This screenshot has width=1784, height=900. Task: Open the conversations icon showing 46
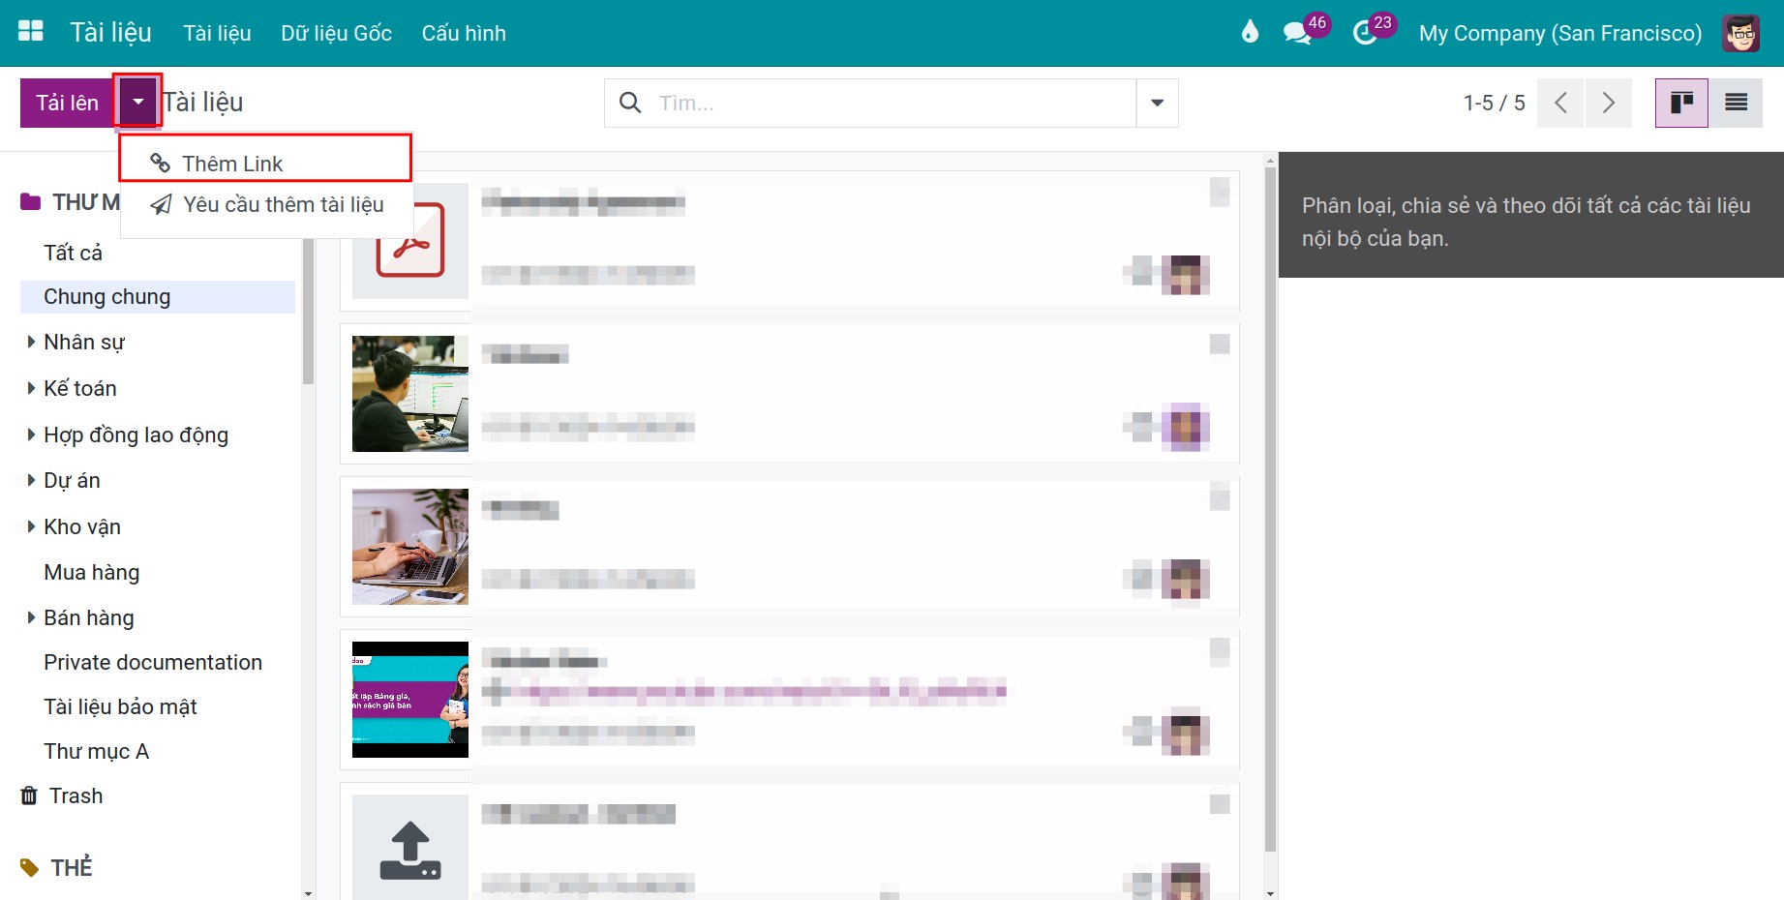(x=1297, y=33)
